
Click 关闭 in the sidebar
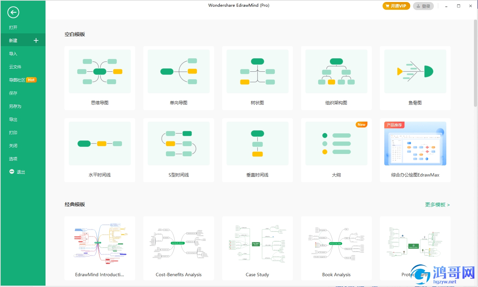[13, 146]
